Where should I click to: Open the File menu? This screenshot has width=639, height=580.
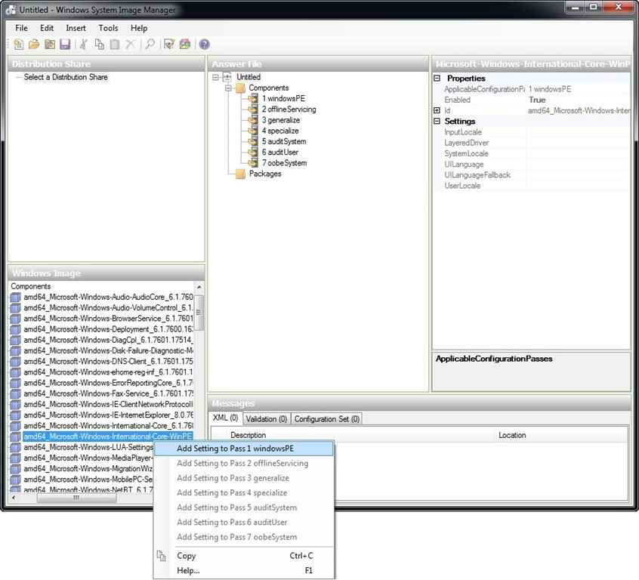22,28
